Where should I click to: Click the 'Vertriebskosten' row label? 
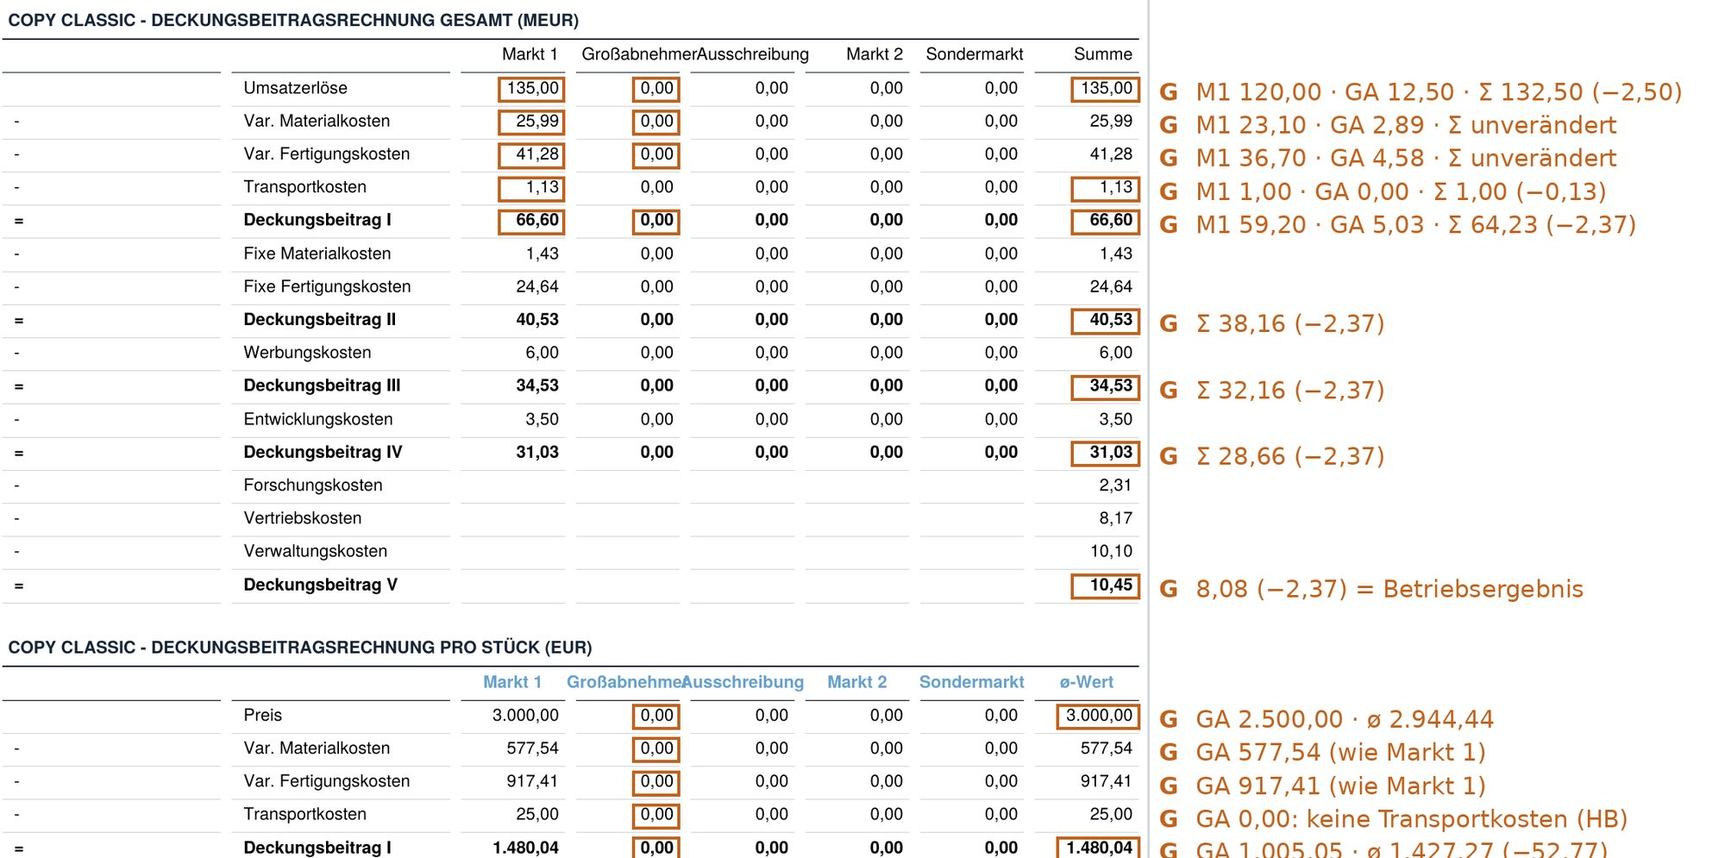(302, 518)
